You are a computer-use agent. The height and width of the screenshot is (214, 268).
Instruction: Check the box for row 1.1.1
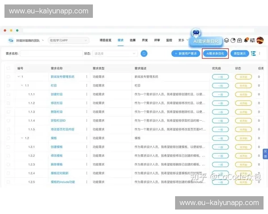point(8,94)
